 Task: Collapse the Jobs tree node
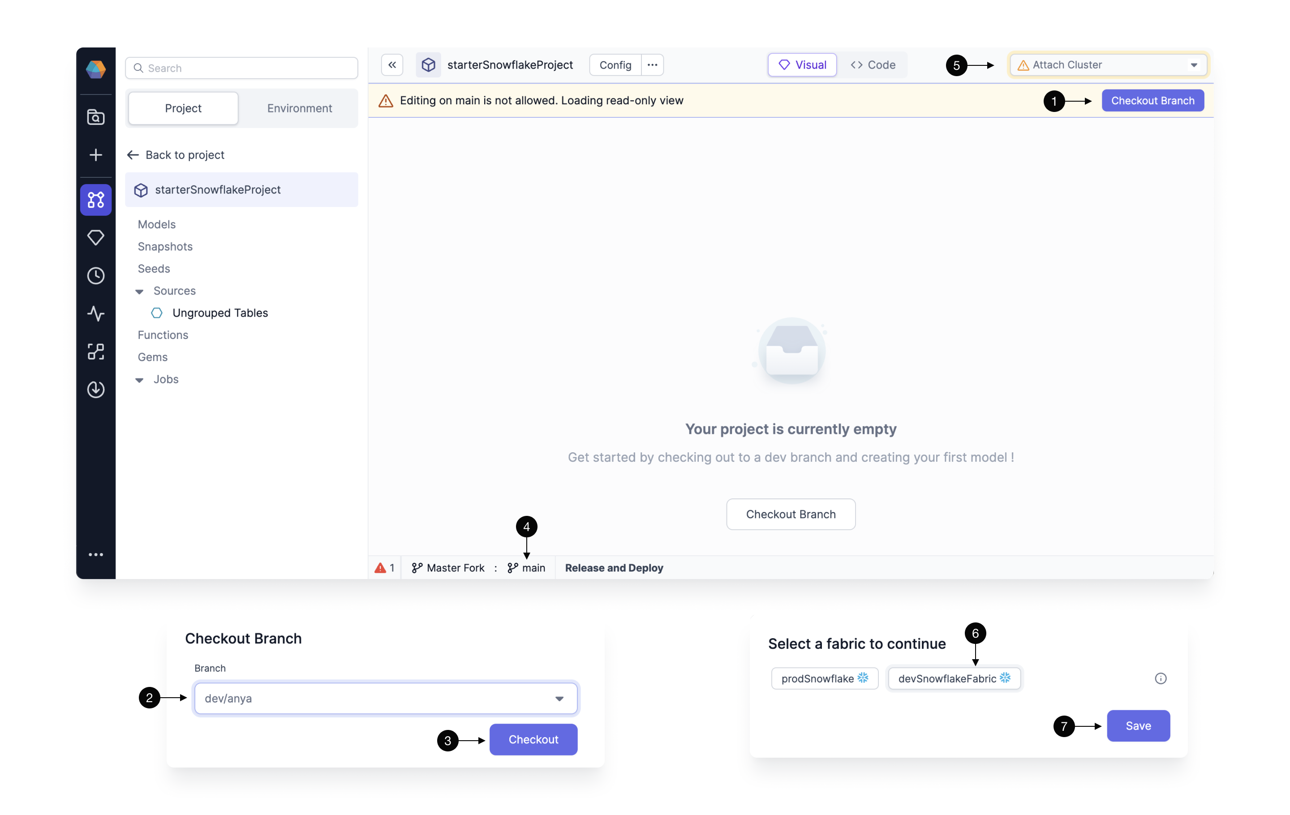point(139,380)
